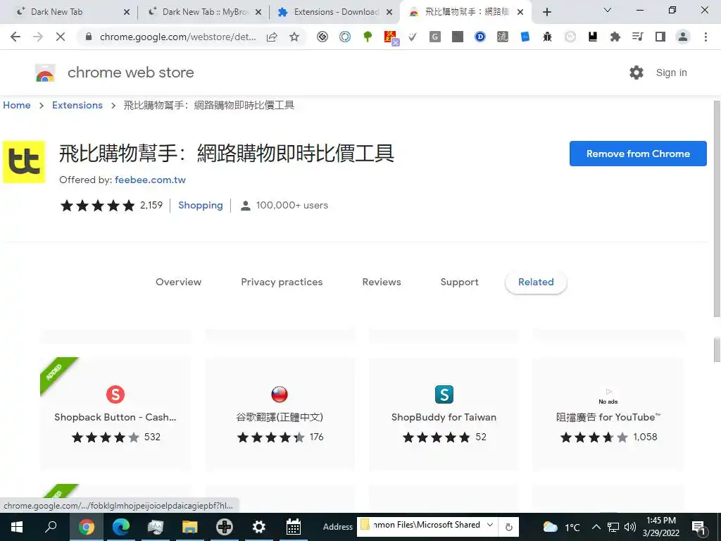Screen dimensions: 721x541
Task: Bookmark this page with star icon
Action: click(294, 37)
